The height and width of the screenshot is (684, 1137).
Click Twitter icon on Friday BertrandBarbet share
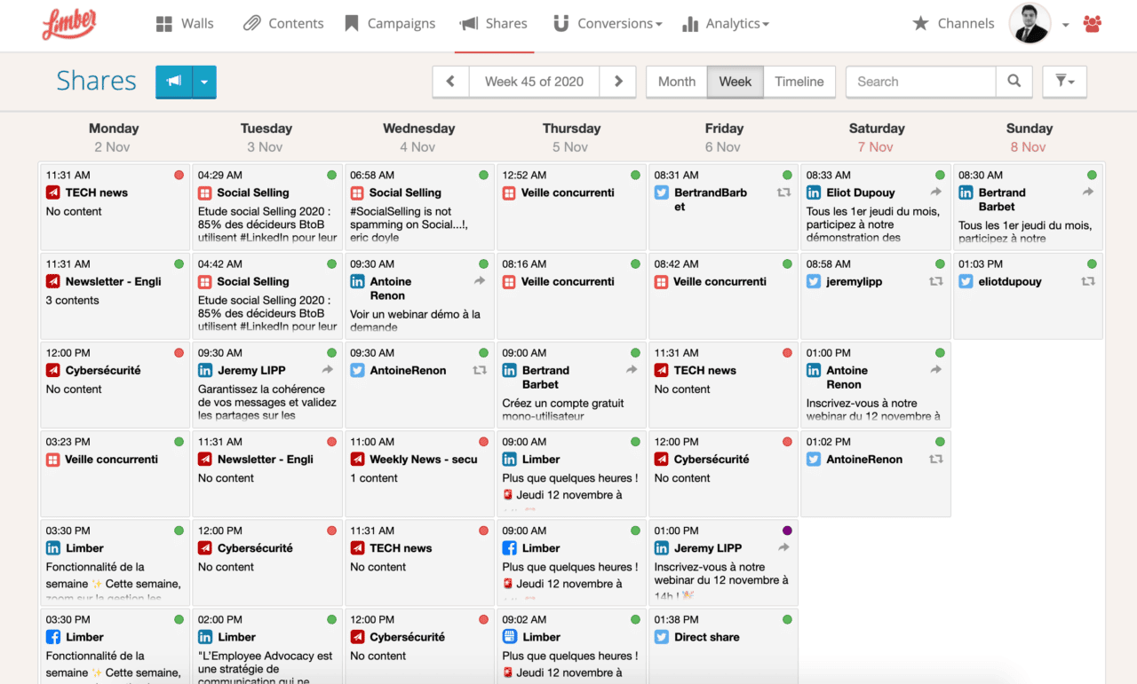tap(662, 193)
